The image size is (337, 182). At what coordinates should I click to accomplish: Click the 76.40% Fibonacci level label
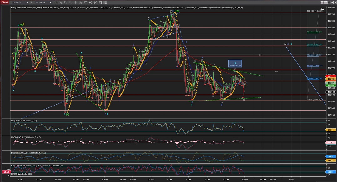point(314,32)
